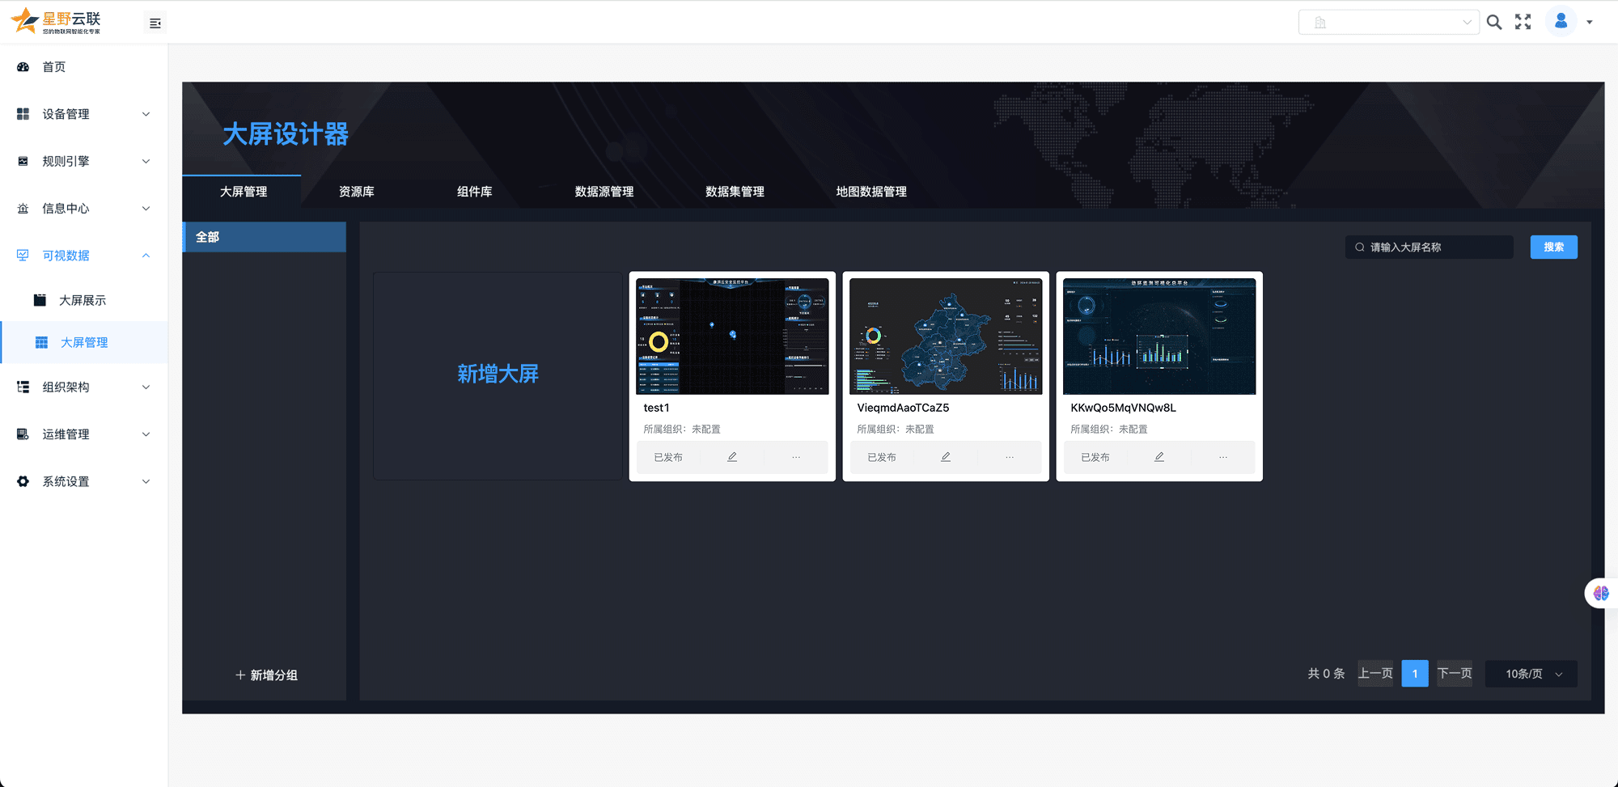Switch to the 资源库 tab
1618x787 pixels.
tap(357, 192)
